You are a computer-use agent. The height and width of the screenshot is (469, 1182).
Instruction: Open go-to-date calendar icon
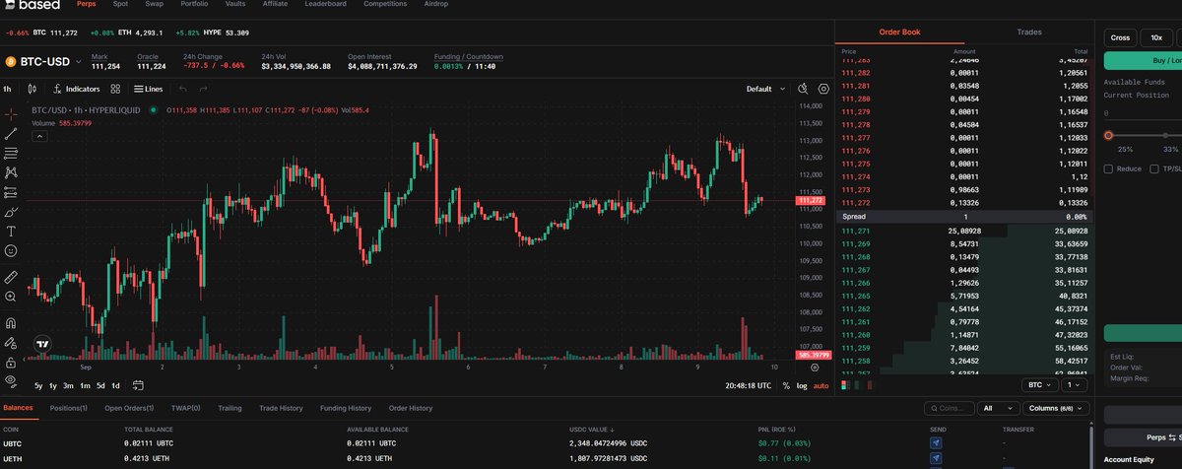139,385
